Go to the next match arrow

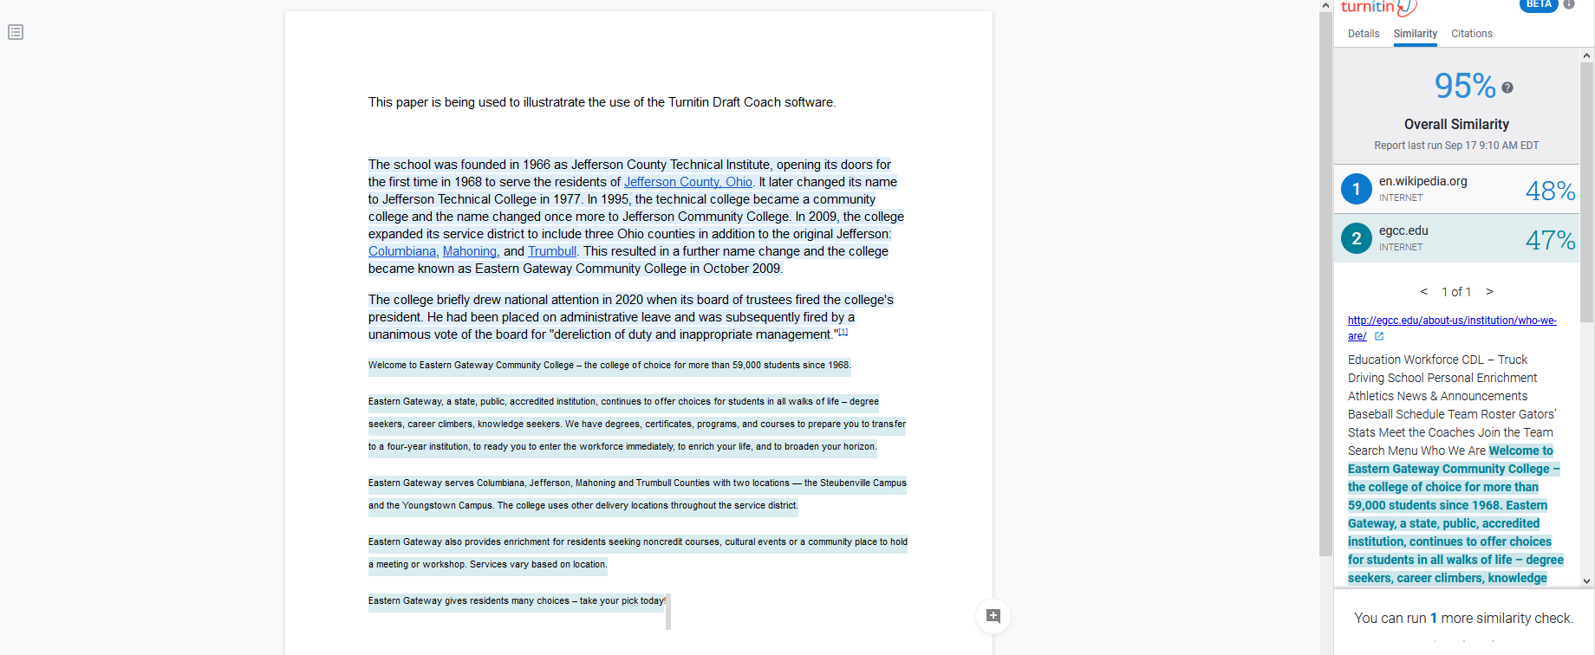tap(1489, 292)
